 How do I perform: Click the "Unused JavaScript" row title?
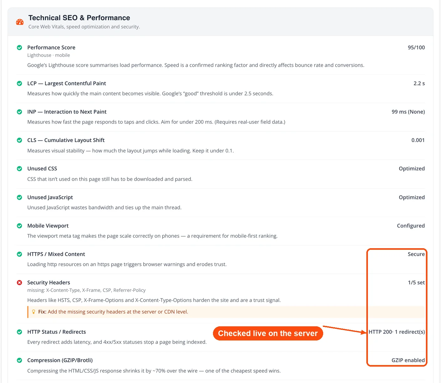click(x=50, y=197)
